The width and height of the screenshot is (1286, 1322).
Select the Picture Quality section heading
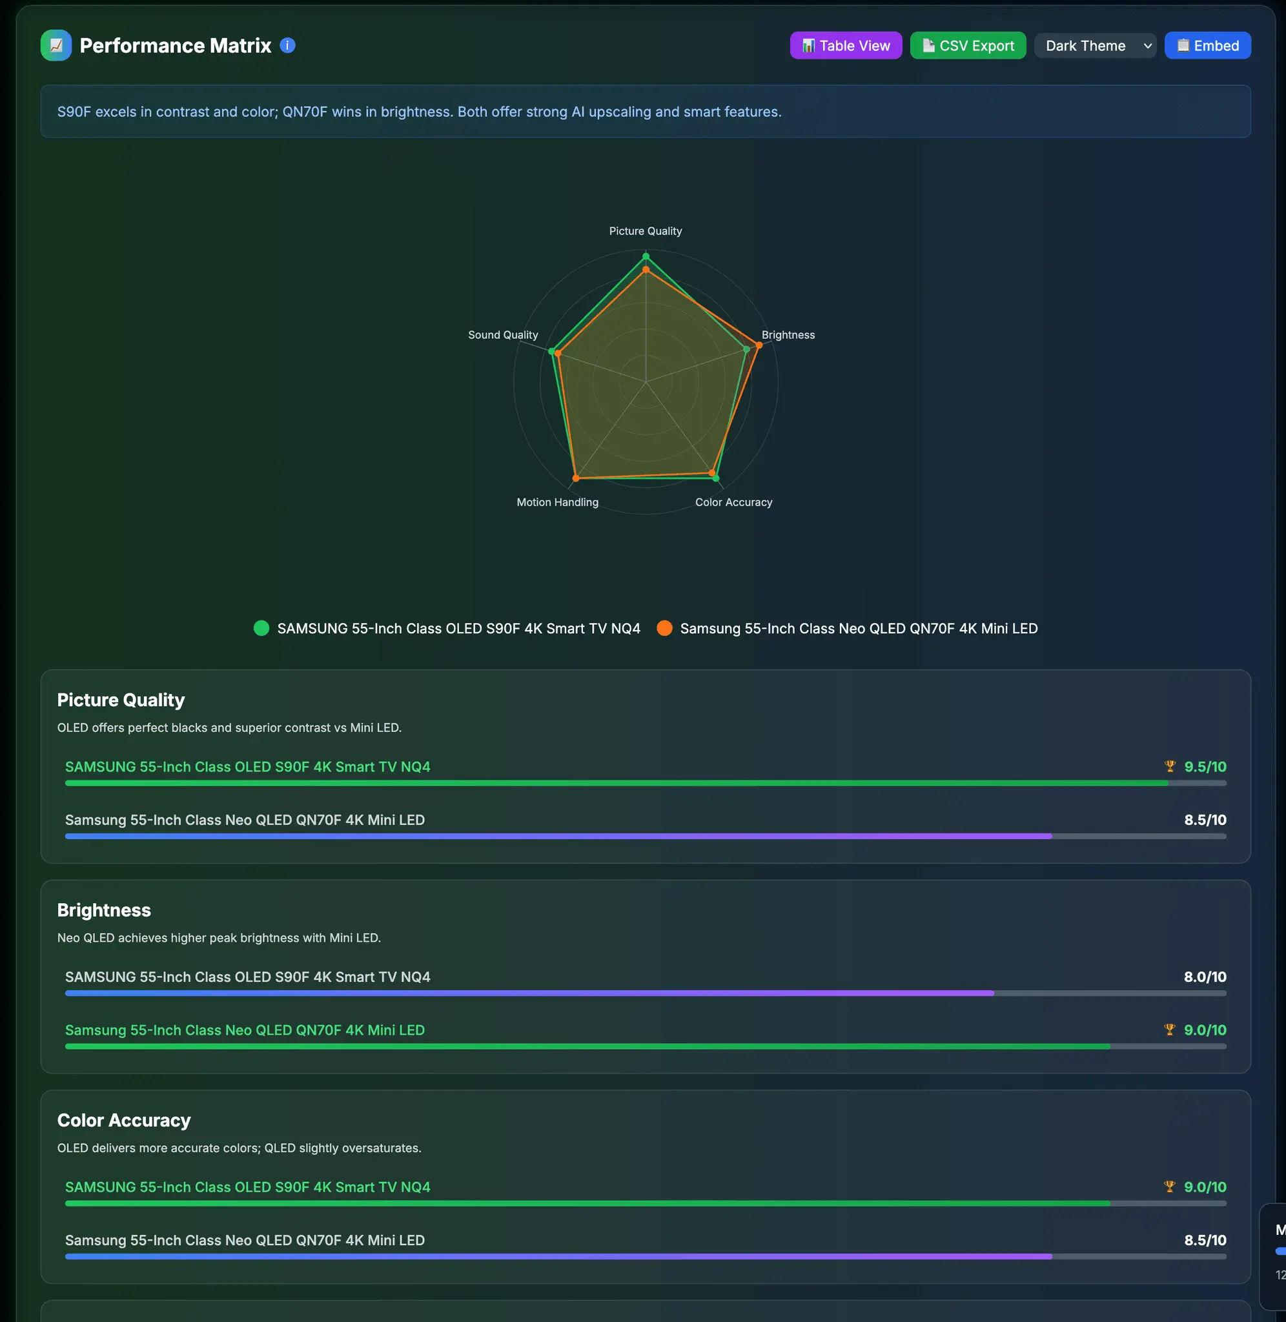pyautogui.click(x=121, y=700)
